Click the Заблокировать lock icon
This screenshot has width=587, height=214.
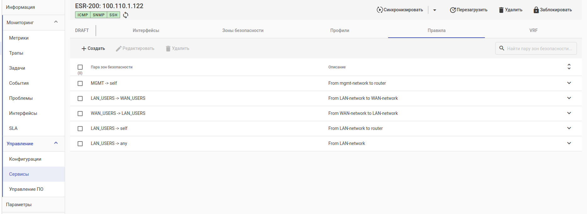(x=536, y=10)
